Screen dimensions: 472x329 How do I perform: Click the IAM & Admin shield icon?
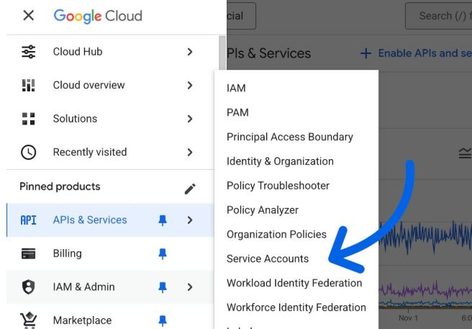[x=28, y=287]
